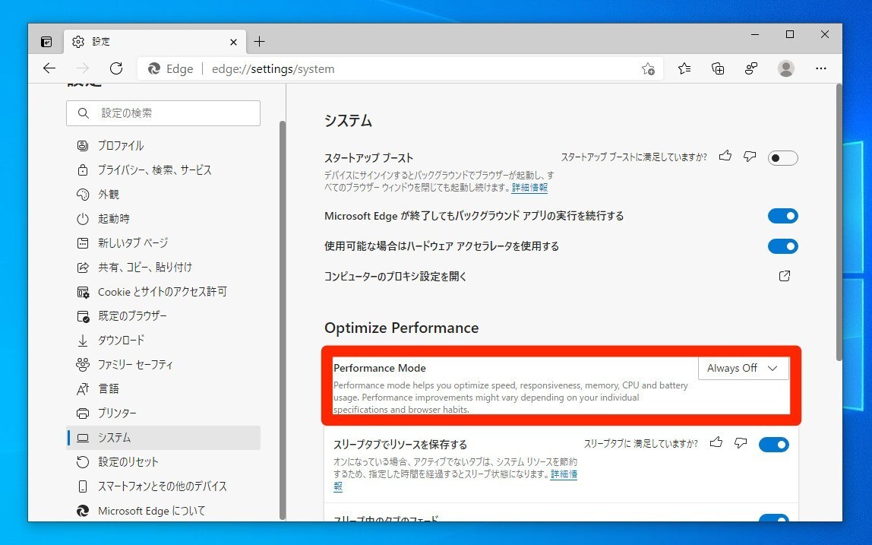Open the Performance Mode Always Off dropdown
Screen dimensions: 872x545
[x=743, y=369]
